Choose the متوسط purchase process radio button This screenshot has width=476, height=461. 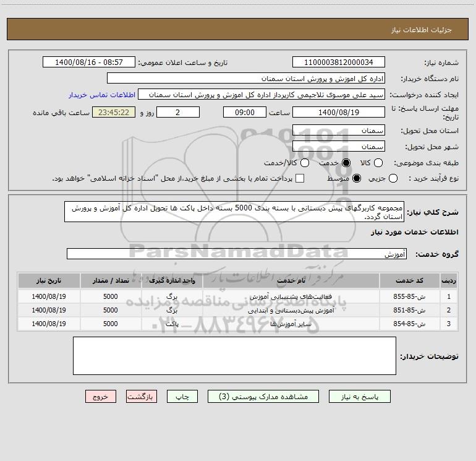click(x=357, y=178)
